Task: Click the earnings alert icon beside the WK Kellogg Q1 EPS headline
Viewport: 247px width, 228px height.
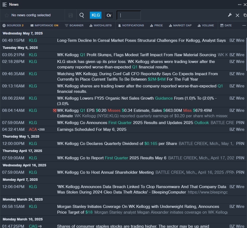Action: (x=55, y=110)
